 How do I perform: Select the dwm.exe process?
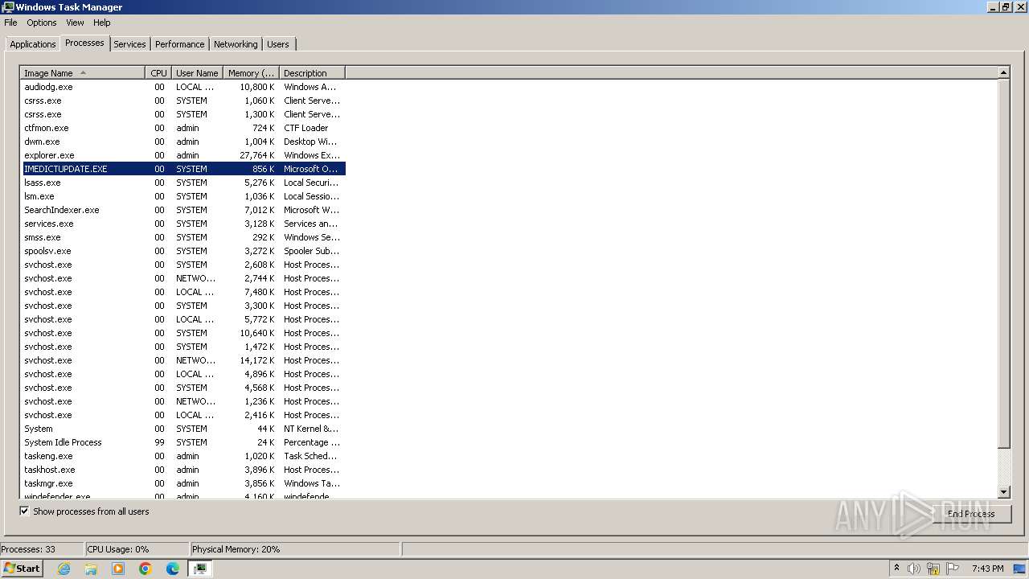pyautogui.click(x=183, y=142)
